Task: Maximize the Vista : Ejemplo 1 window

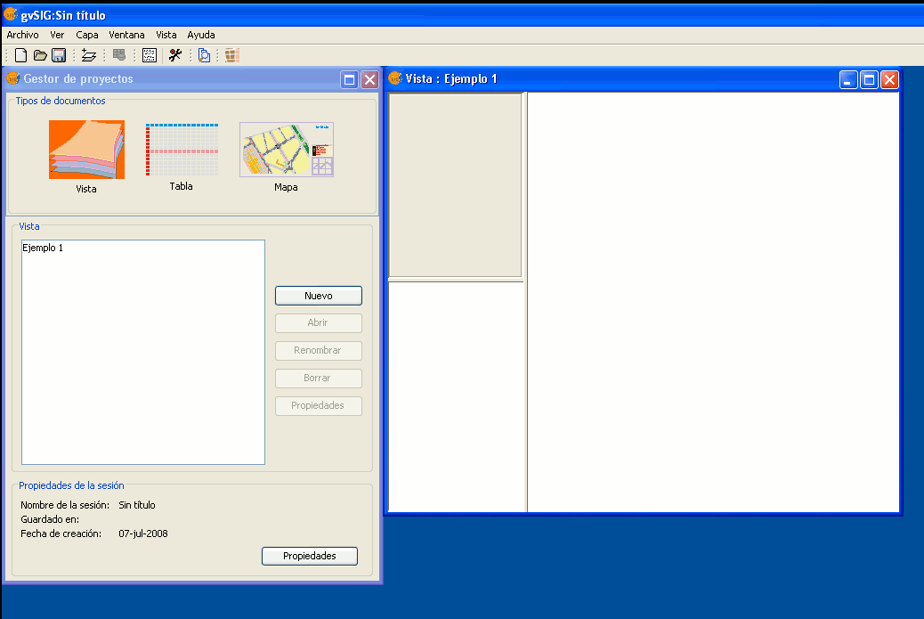Action: 869,79
